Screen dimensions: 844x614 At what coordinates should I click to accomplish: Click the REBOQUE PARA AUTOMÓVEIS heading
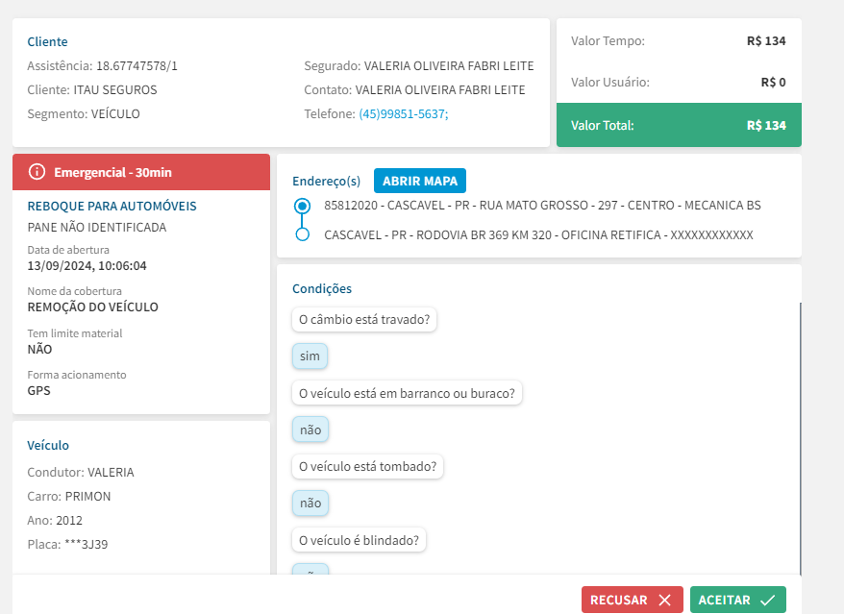(x=112, y=207)
